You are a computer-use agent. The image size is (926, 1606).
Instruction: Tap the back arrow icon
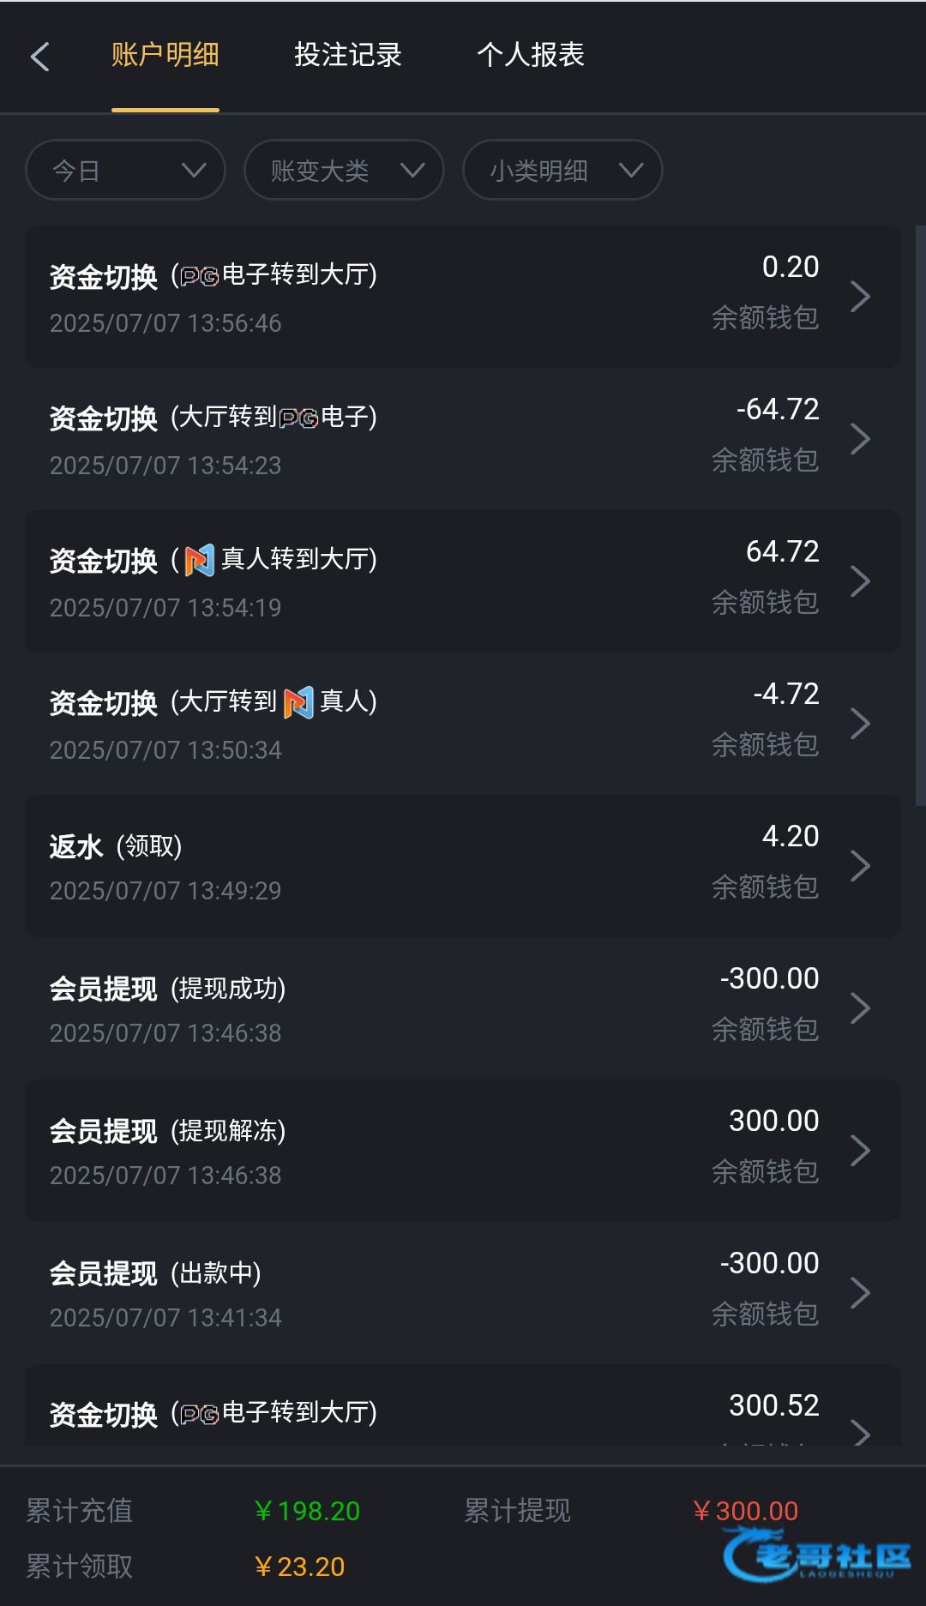click(39, 57)
